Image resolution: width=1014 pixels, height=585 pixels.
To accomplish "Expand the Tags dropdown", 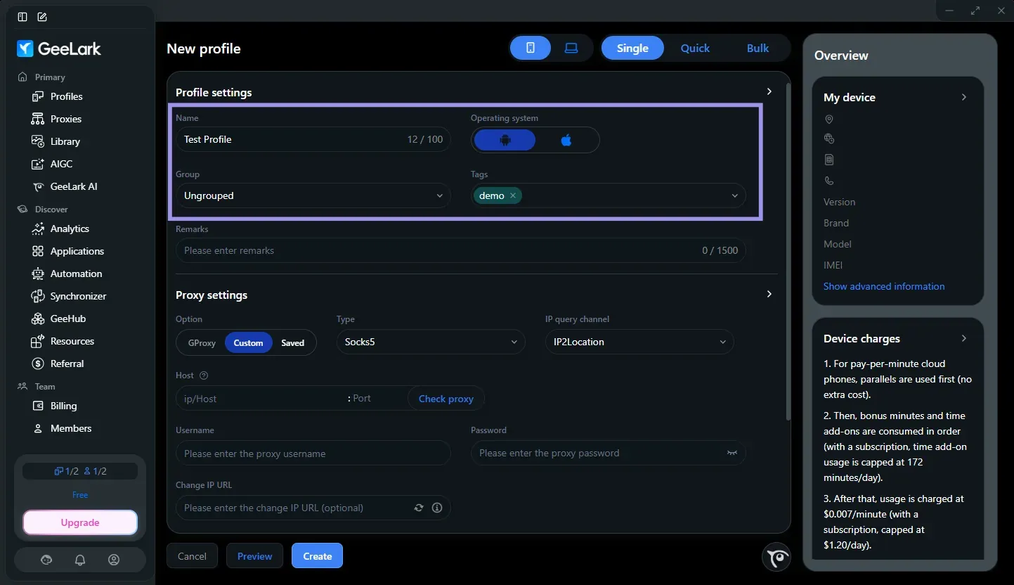I will [x=735, y=196].
